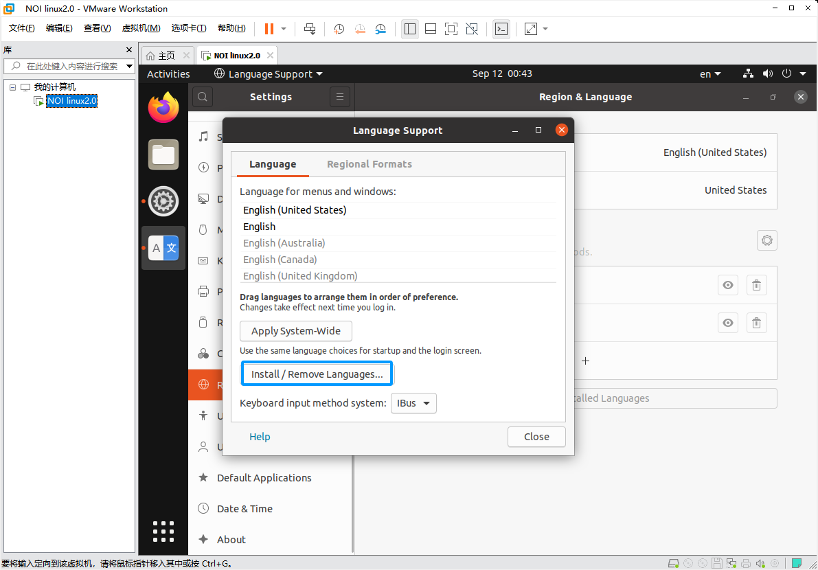Select English (United States) in the language list
Image resolution: width=818 pixels, height=570 pixels.
click(x=398, y=210)
